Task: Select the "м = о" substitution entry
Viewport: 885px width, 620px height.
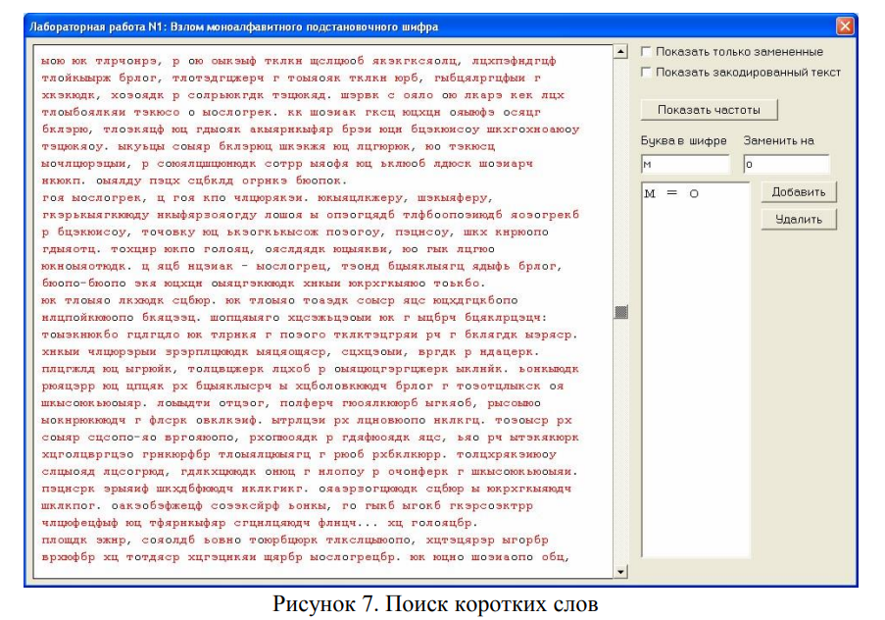Action: click(x=670, y=194)
